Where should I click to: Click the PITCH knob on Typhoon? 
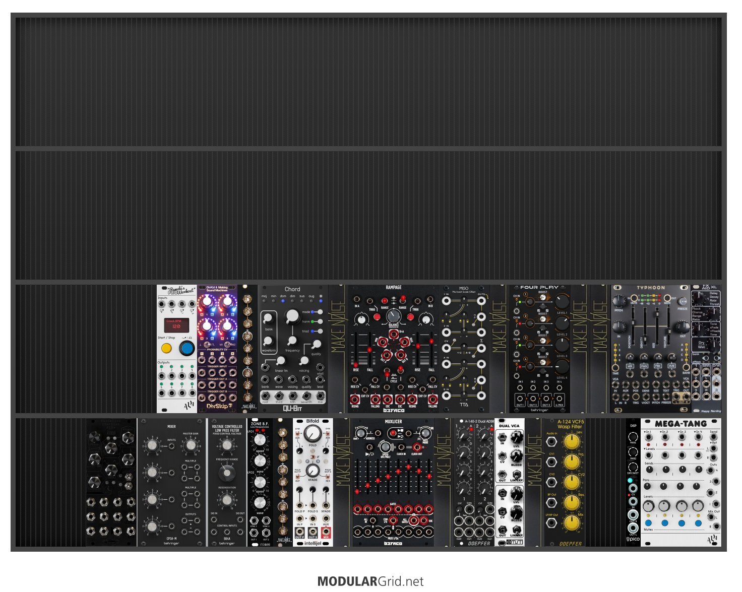619,301
